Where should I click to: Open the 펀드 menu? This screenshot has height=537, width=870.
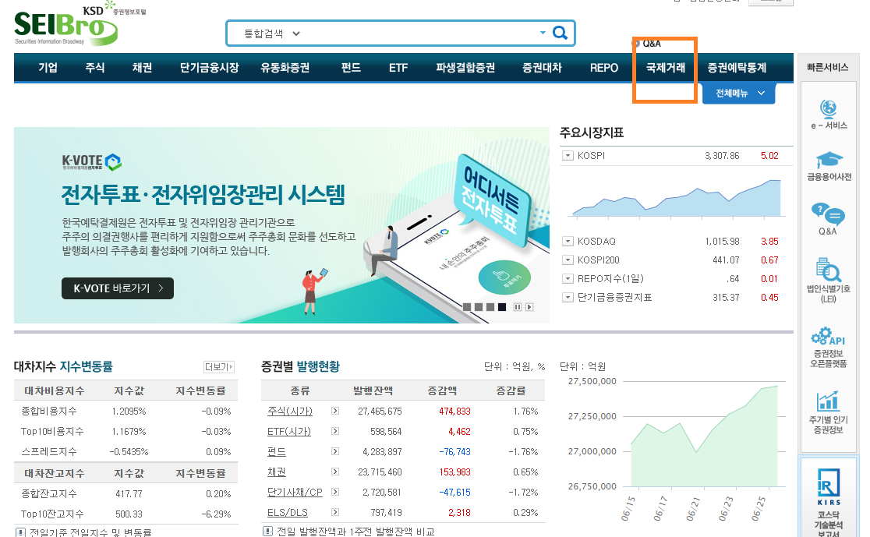(x=351, y=68)
